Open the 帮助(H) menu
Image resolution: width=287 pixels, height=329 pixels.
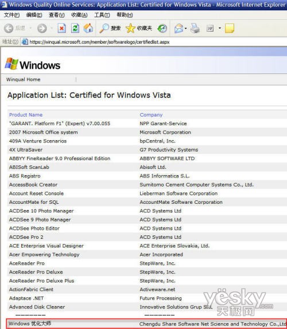pyautogui.click(x=125, y=15)
